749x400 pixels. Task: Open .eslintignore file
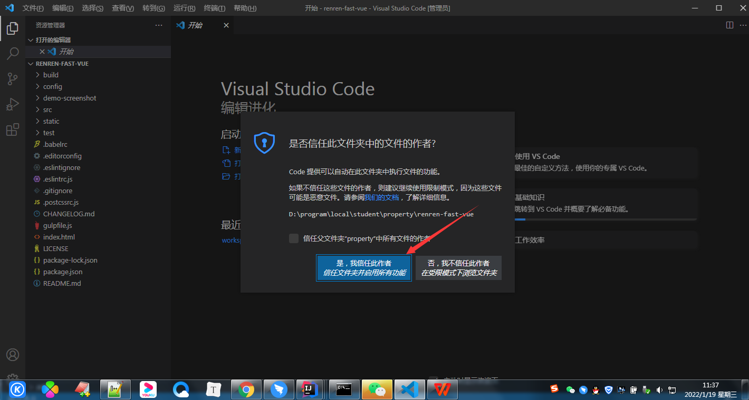click(x=98, y=167)
